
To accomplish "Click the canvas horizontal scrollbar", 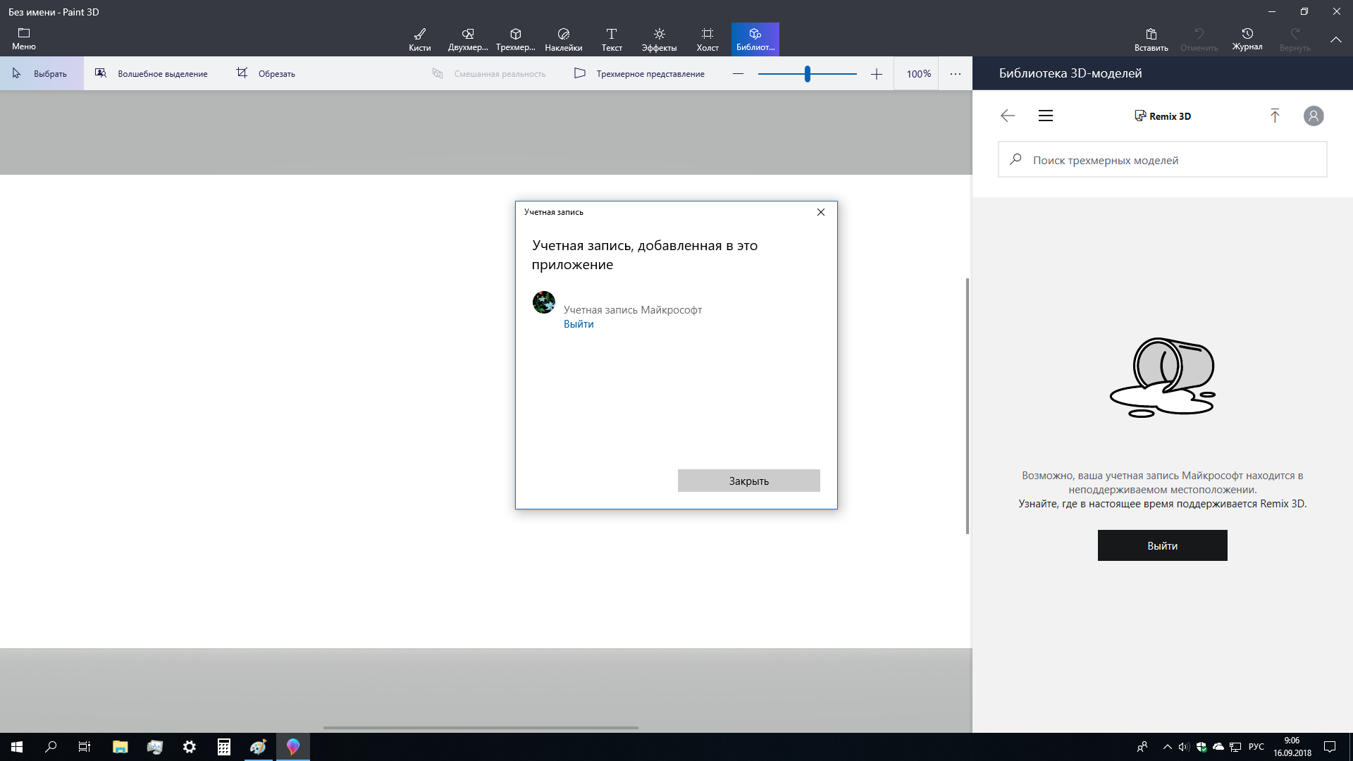I will click(481, 728).
